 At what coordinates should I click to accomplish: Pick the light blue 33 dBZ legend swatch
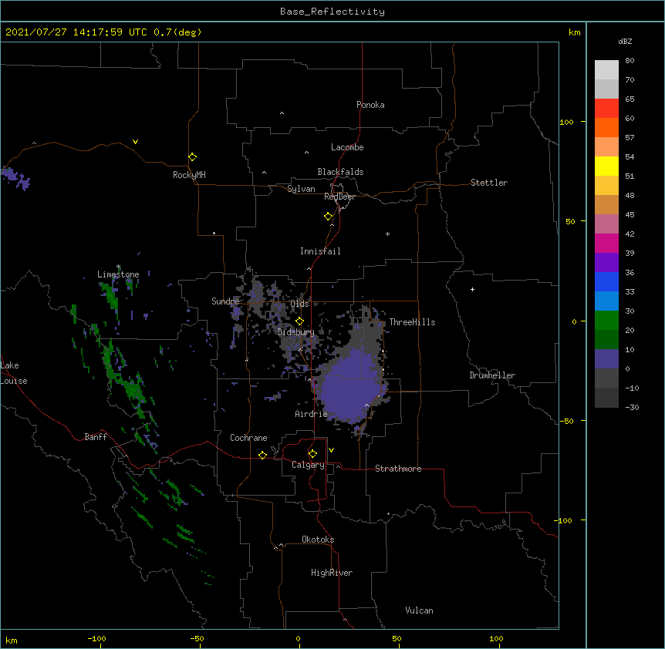pos(606,301)
